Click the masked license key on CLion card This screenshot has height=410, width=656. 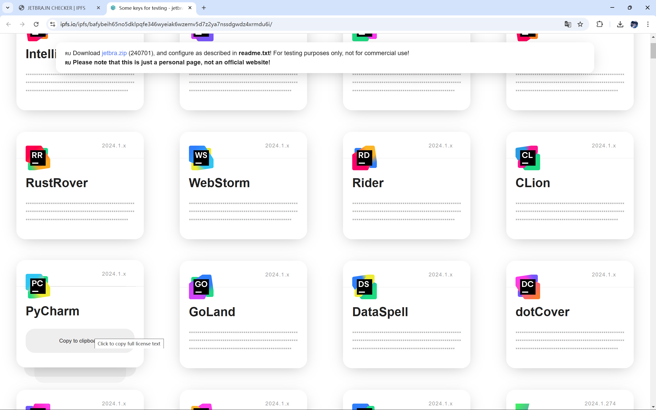point(570,212)
